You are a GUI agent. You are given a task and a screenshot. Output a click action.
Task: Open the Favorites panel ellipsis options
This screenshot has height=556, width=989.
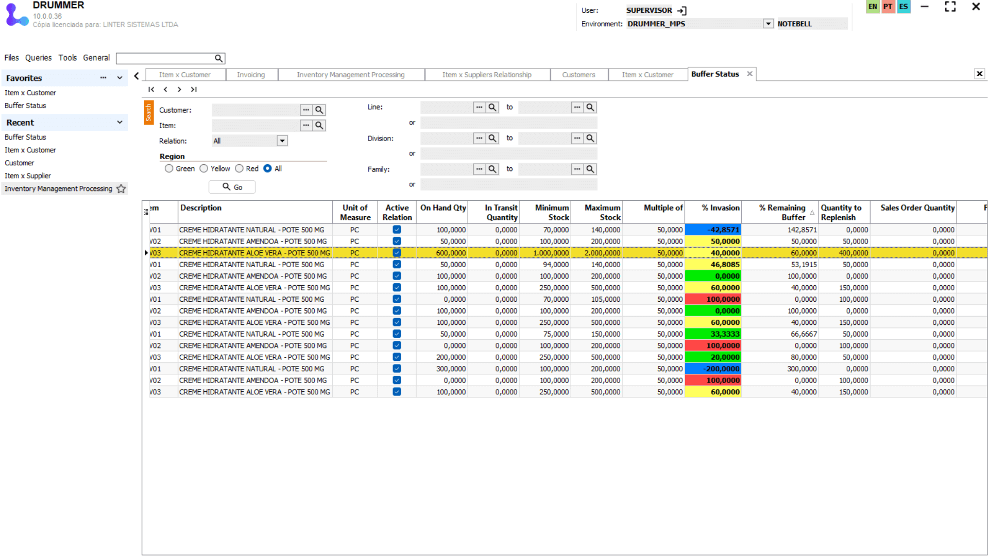tap(103, 78)
